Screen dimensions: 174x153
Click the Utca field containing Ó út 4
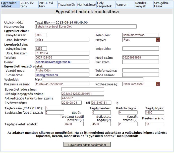click(x=62, y=40)
